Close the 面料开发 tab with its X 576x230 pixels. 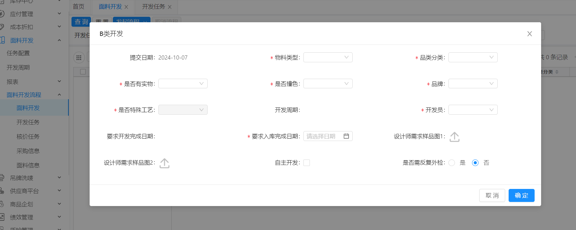pos(126,7)
